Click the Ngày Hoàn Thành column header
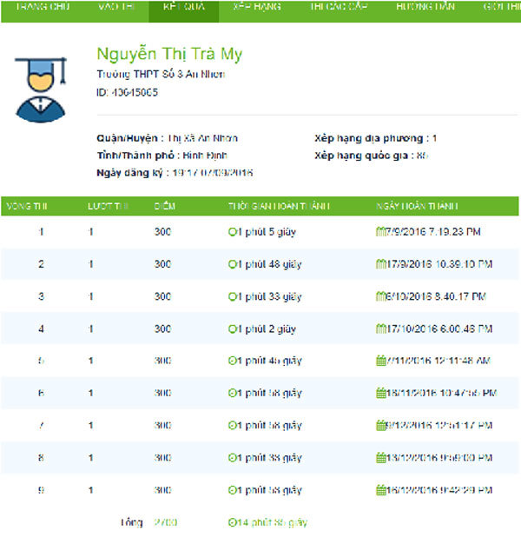Image resolution: width=521 pixels, height=544 pixels. point(417,207)
